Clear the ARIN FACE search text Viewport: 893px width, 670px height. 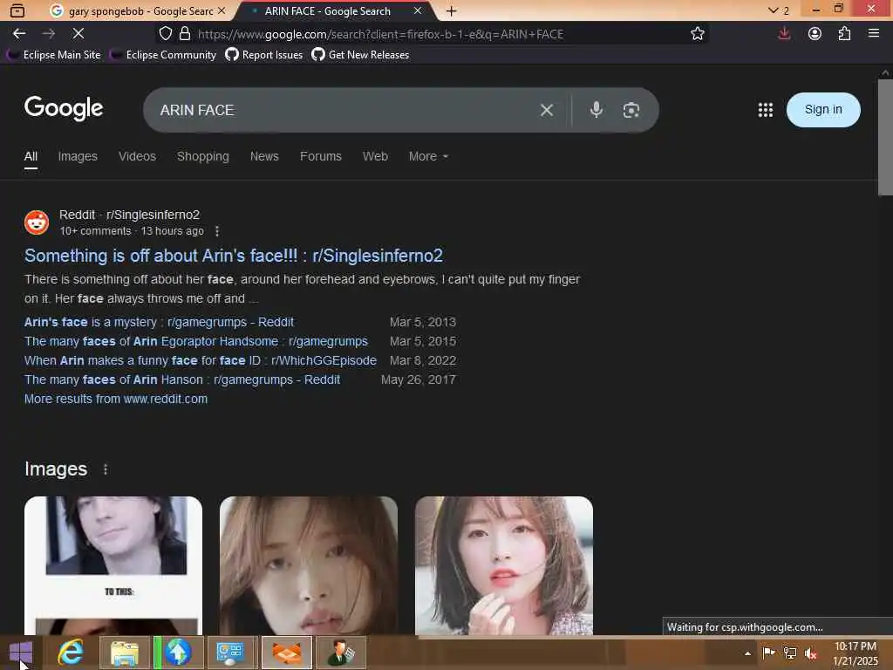546,110
